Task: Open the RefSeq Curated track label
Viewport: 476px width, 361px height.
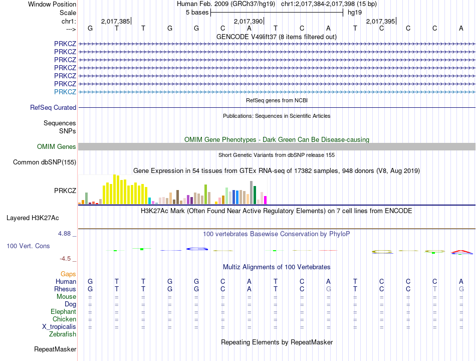Action: coord(53,108)
